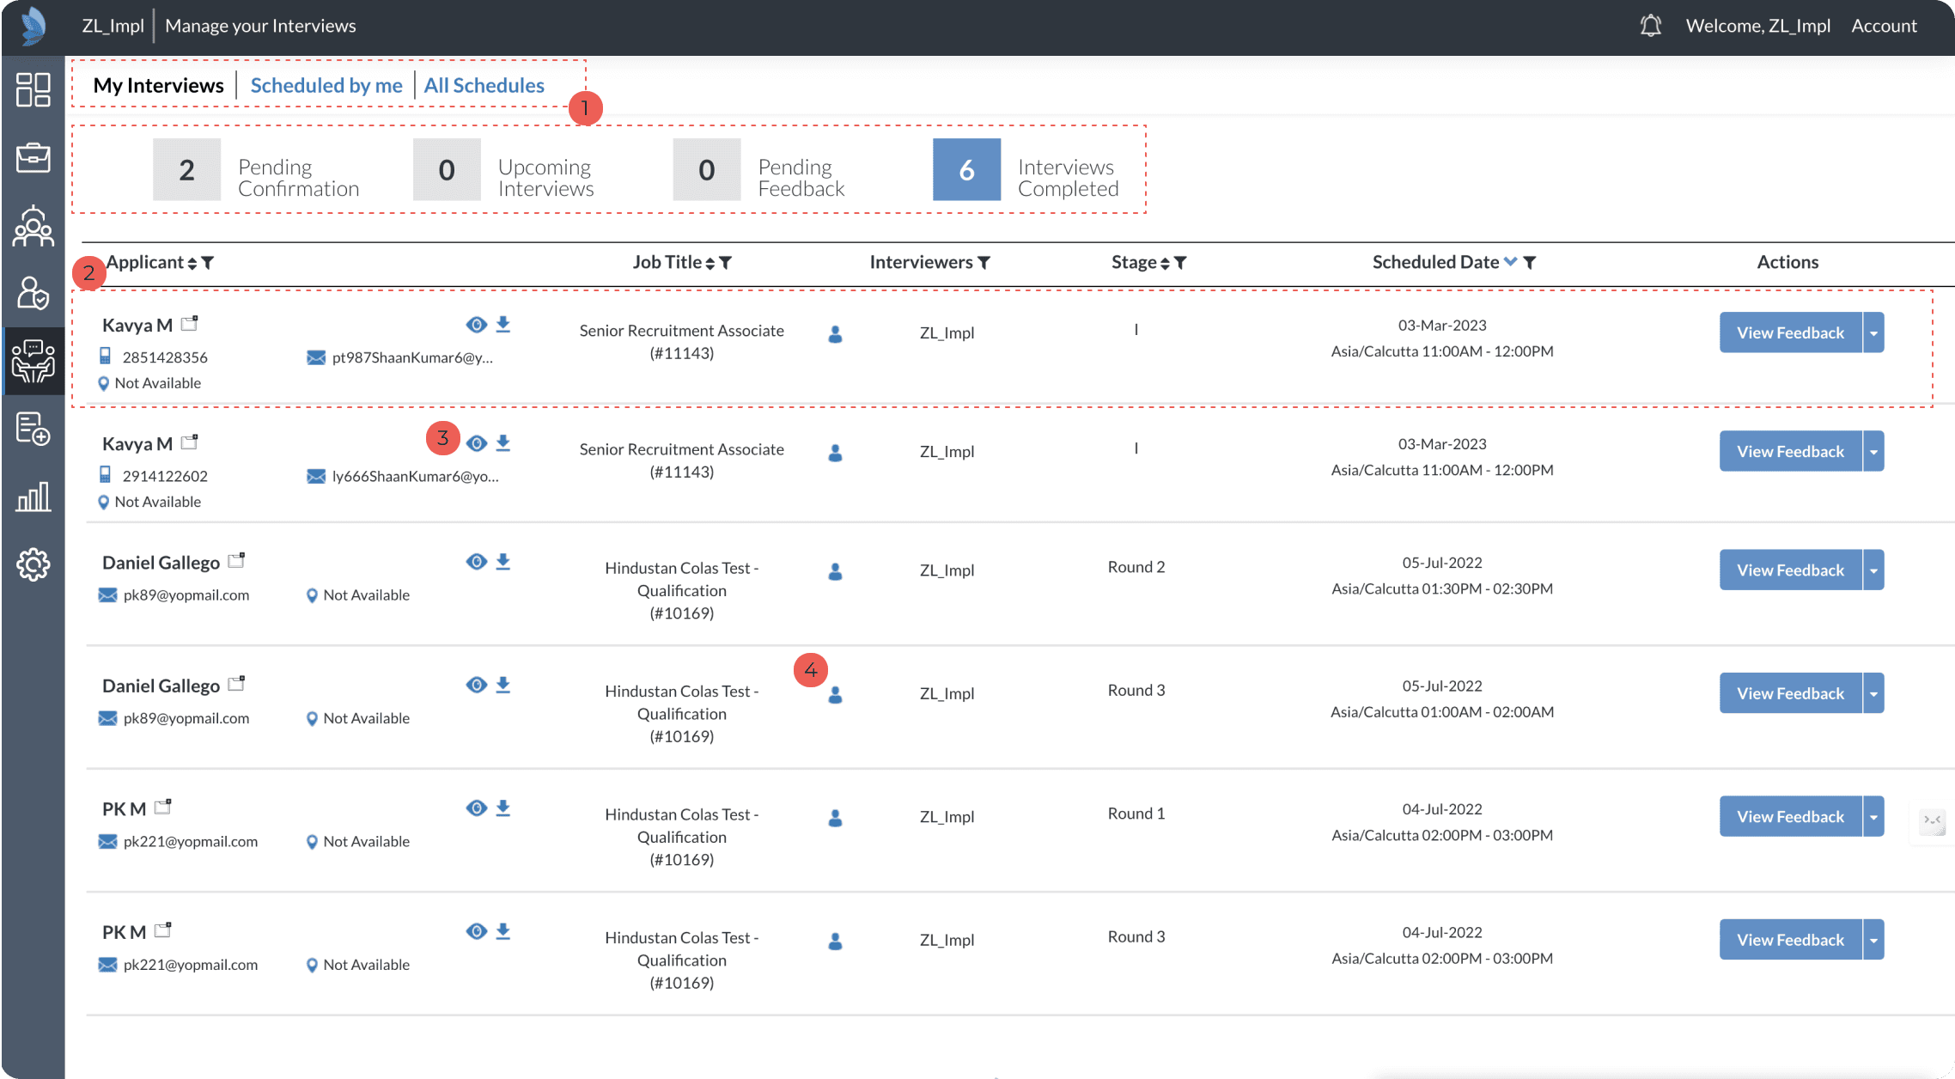Toggle Scheduled Date sort chevron
This screenshot has width=1955, height=1079.
[x=1510, y=262]
